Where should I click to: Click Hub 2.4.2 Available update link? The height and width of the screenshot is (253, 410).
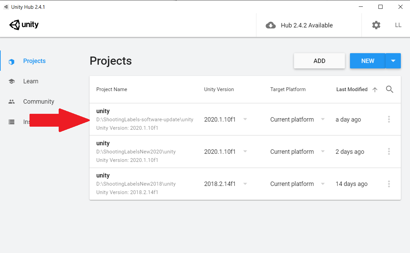pyautogui.click(x=307, y=25)
